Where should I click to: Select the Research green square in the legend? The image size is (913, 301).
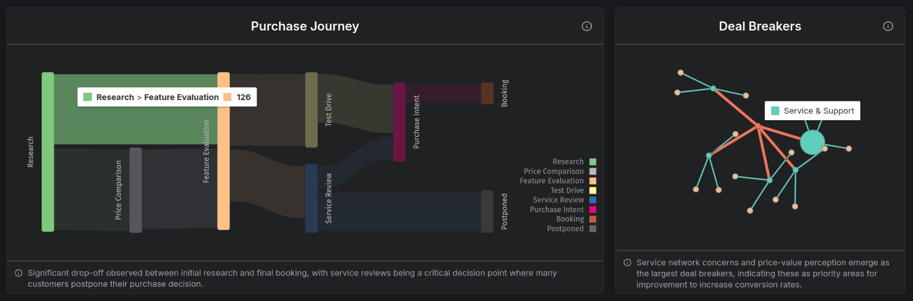coord(592,161)
